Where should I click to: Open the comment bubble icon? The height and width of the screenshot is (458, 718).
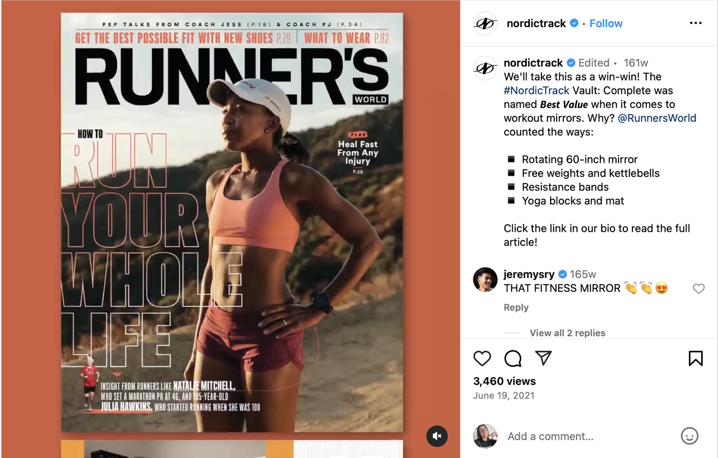pyautogui.click(x=513, y=358)
